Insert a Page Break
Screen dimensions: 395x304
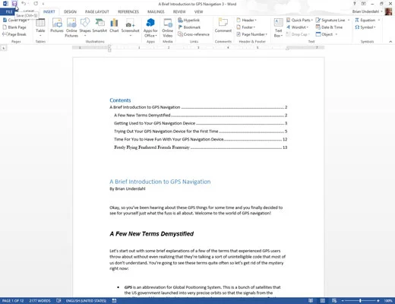click(14, 34)
